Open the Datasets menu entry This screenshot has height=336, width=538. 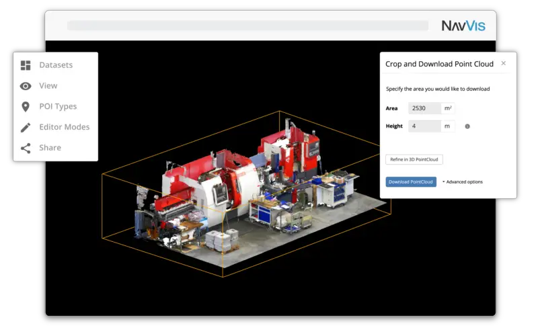(56, 65)
